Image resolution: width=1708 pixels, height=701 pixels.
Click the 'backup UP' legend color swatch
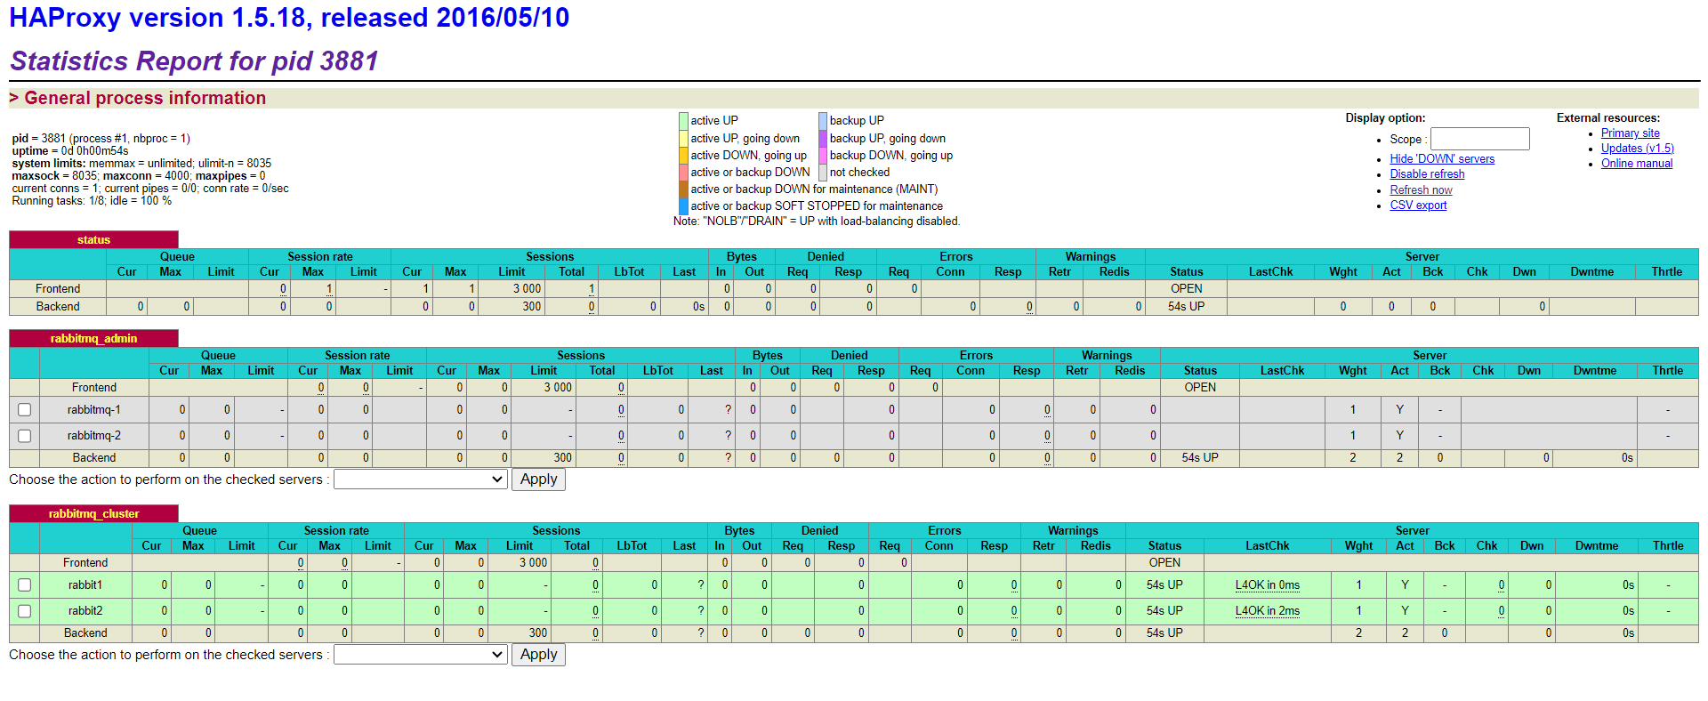coord(823,121)
